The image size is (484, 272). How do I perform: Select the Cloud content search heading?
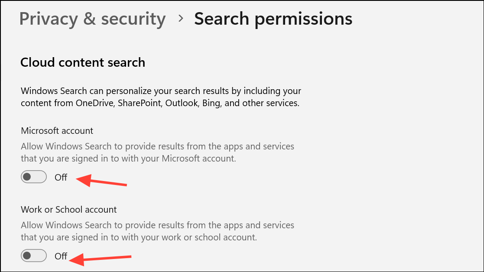point(83,62)
